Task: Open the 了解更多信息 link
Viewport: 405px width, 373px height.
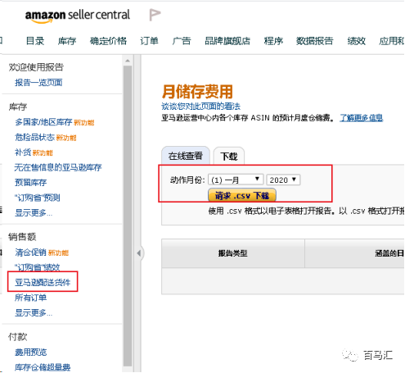Action: pyautogui.click(x=361, y=118)
